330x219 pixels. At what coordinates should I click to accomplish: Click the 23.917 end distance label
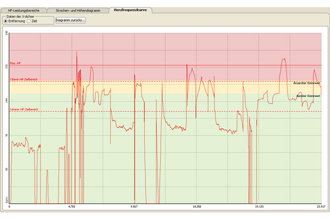coord(320,207)
